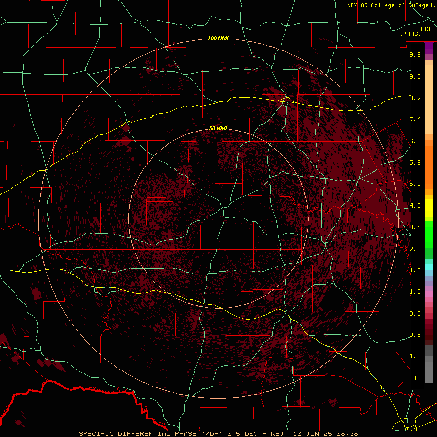
Task: Click the 13 JUN 25 date stamp
Action: tap(313, 434)
